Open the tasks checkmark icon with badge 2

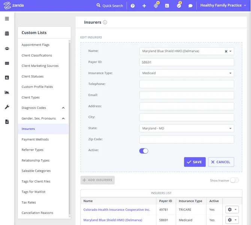click(x=179, y=6)
